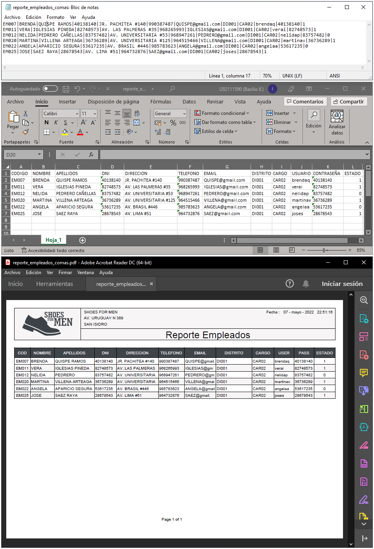Expand more tools chevron in Acrobat sidebar
The image size is (374, 549).
pyautogui.click(x=364, y=524)
